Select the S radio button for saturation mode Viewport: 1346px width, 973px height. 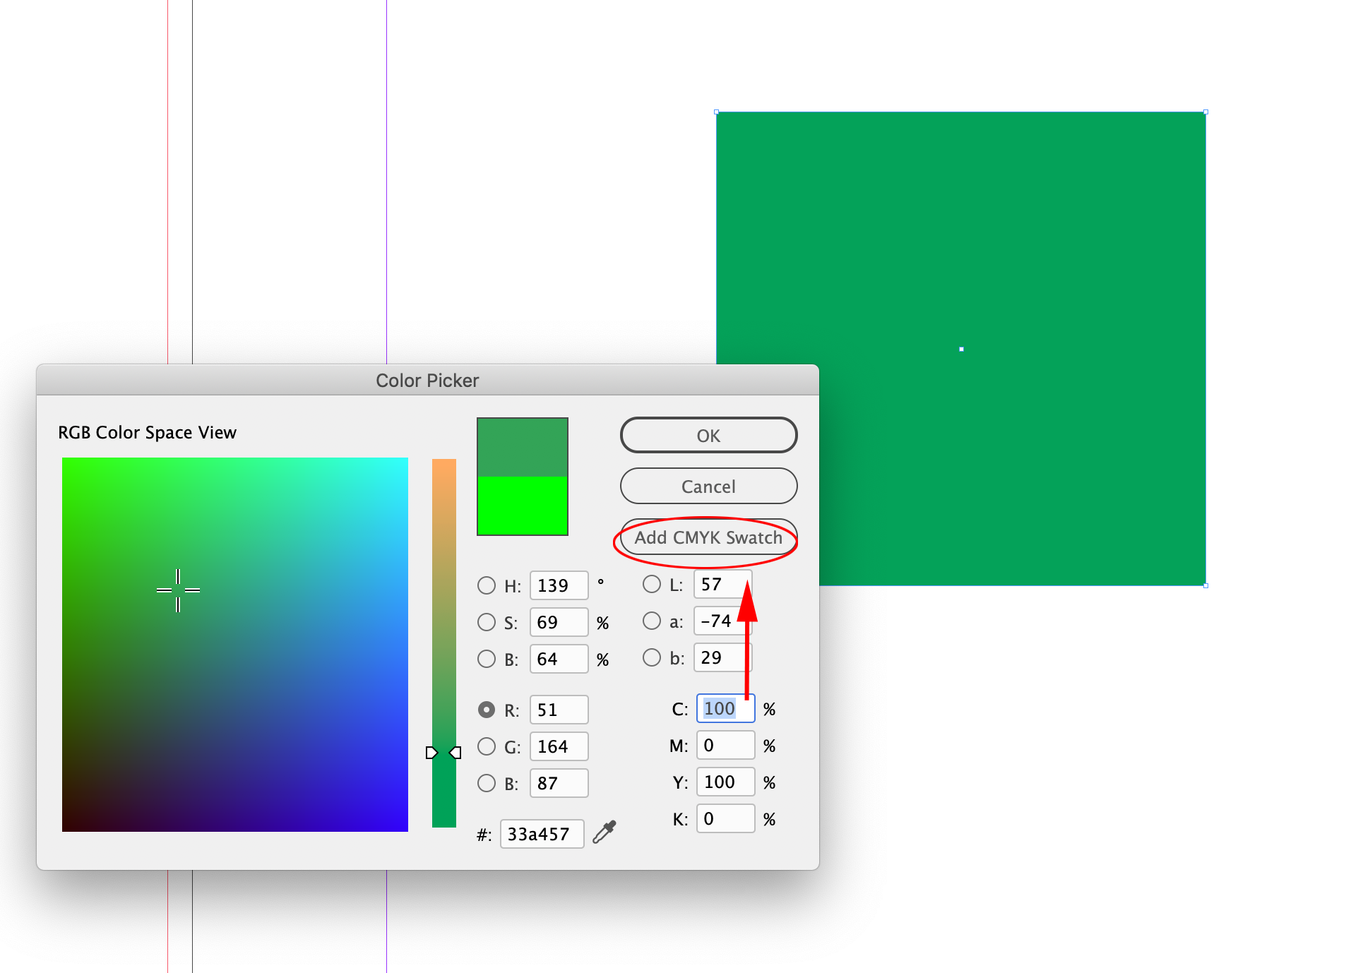click(487, 622)
